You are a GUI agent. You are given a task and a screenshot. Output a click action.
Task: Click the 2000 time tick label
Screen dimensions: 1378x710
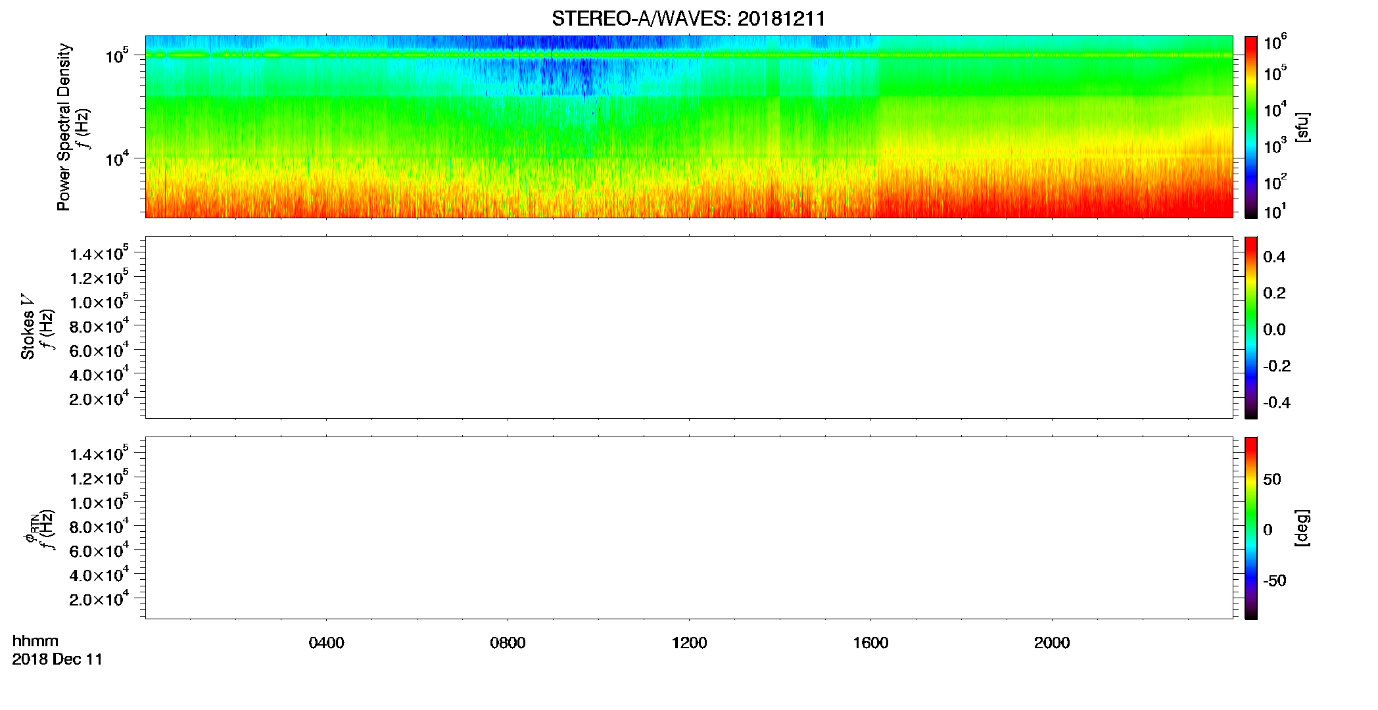pos(1052,643)
